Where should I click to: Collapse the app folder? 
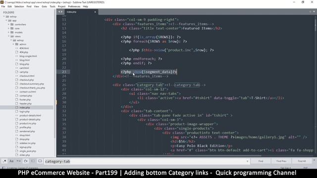(x=6, y=21)
